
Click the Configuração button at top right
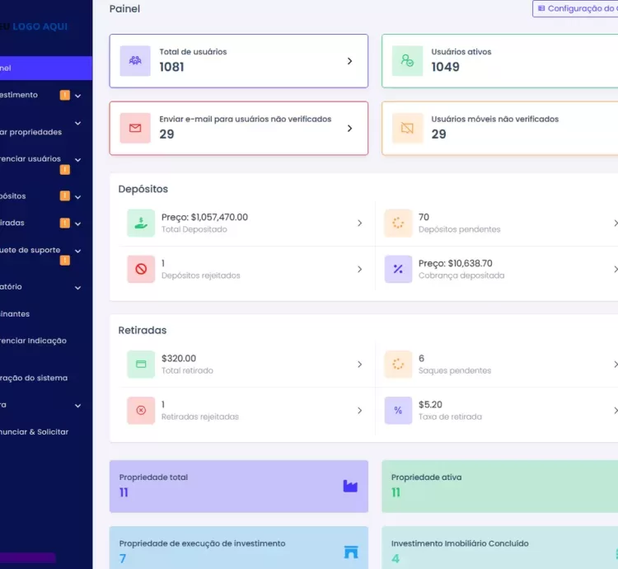coord(577,8)
